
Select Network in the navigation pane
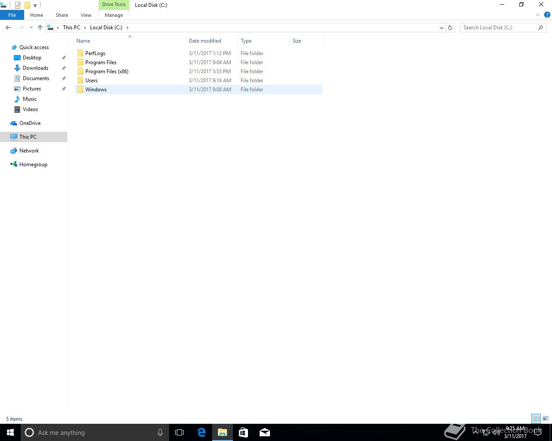(29, 151)
